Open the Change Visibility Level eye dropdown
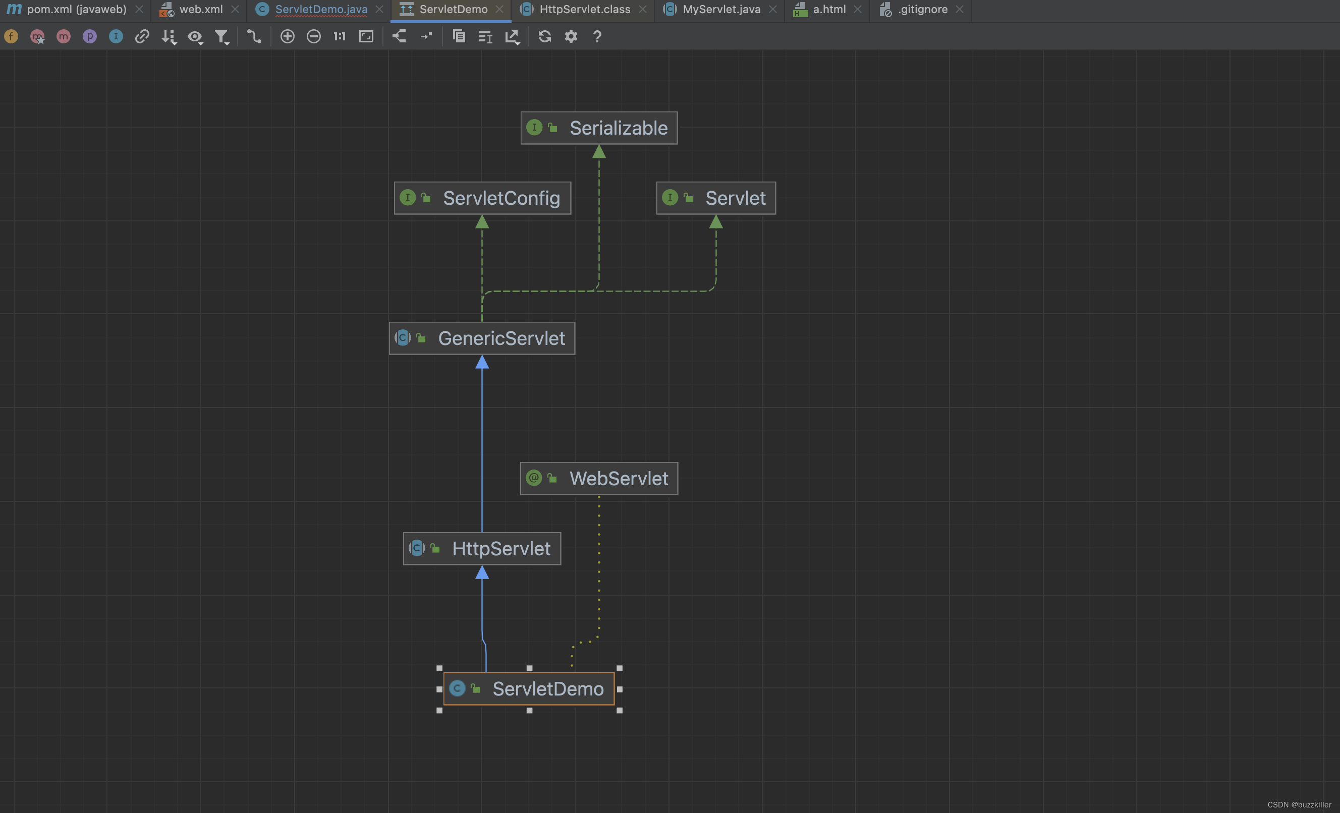This screenshot has height=813, width=1340. point(195,37)
